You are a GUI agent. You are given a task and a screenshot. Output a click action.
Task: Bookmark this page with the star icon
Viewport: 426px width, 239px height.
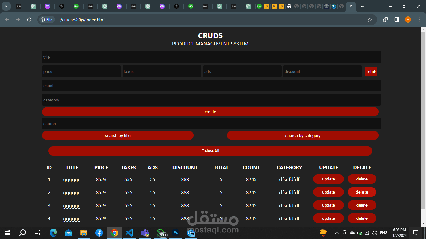tap(370, 20)
